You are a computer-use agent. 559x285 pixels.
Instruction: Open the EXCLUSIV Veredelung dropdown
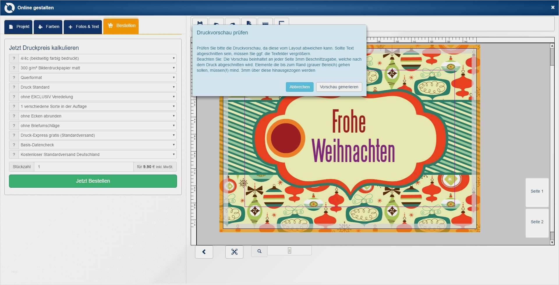(97, 96)
